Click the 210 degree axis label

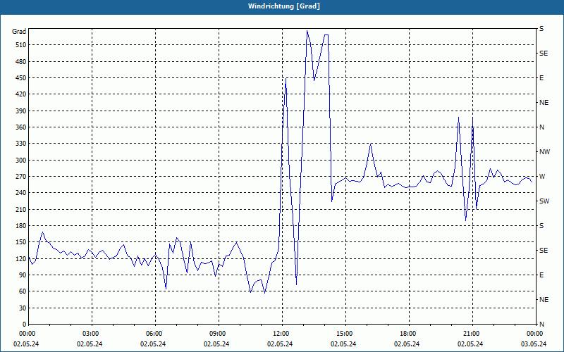coord(21,209)
